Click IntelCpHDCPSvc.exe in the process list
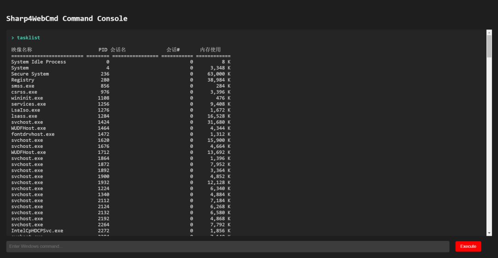This screenshot has height=258, width=498. [37, 231]
